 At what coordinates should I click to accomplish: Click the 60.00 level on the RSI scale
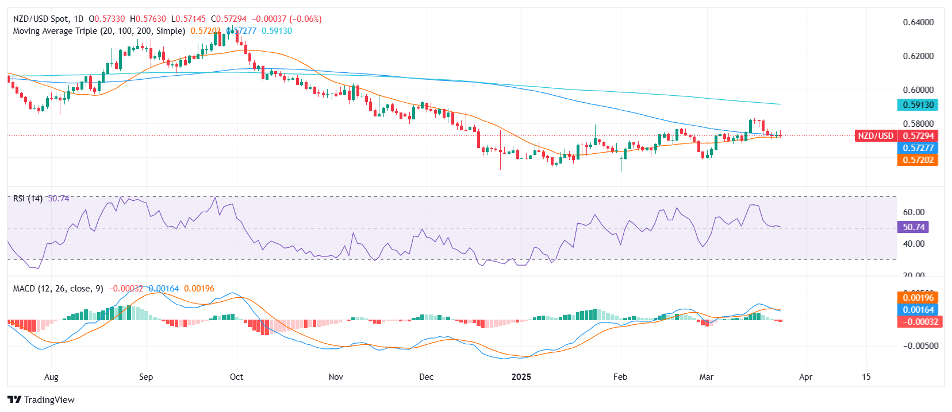pos(913,212)
